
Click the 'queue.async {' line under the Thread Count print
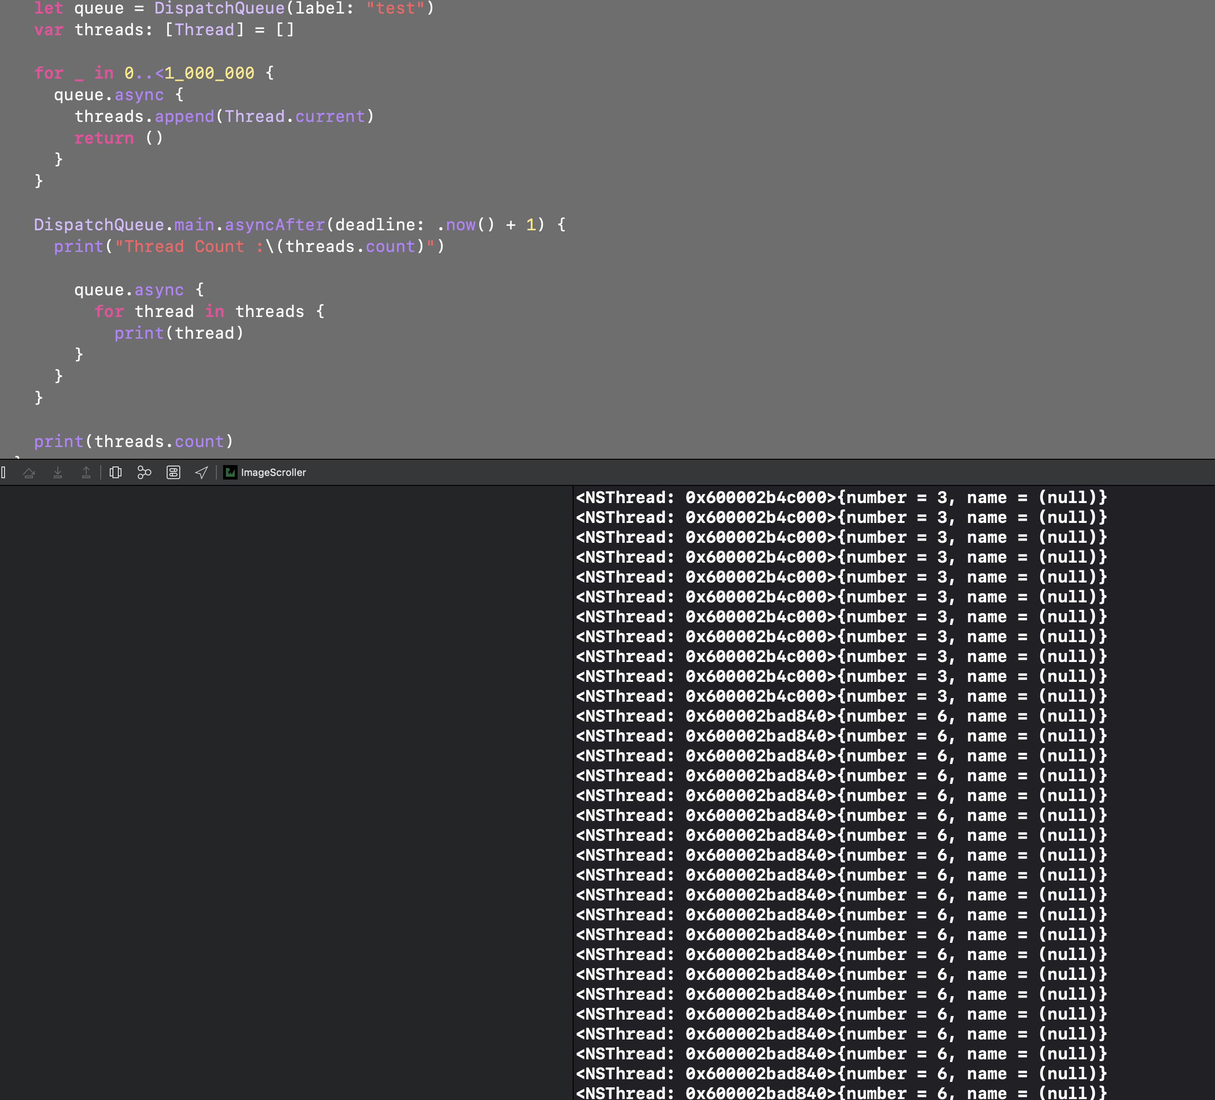coord(139,290)
